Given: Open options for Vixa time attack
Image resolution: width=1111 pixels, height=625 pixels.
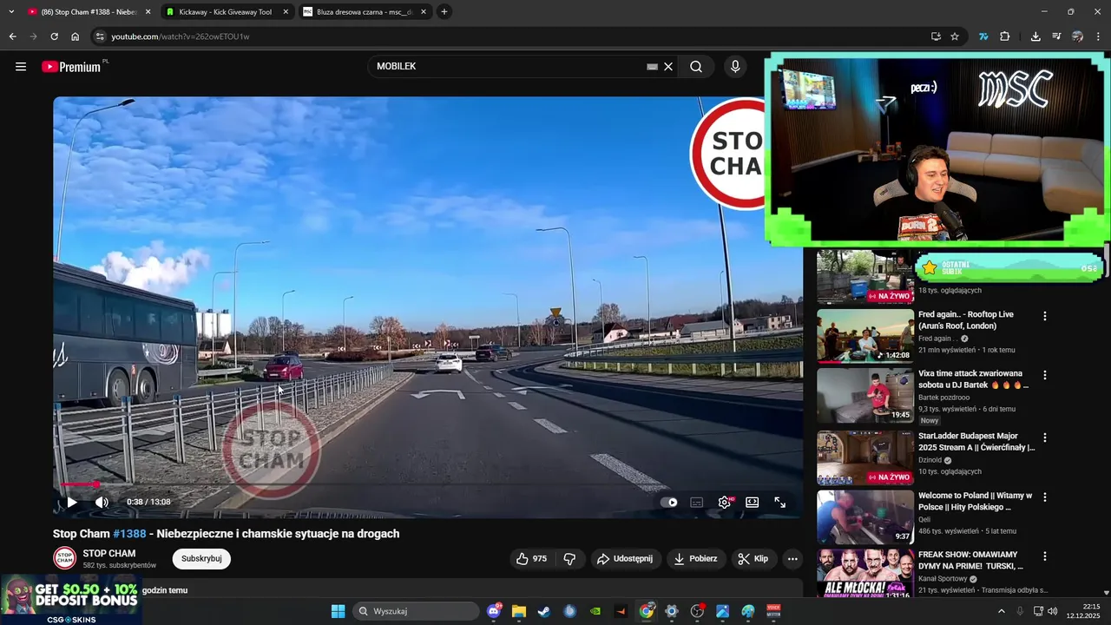Looking at the screenshot, I should [x=1045, y=376].
